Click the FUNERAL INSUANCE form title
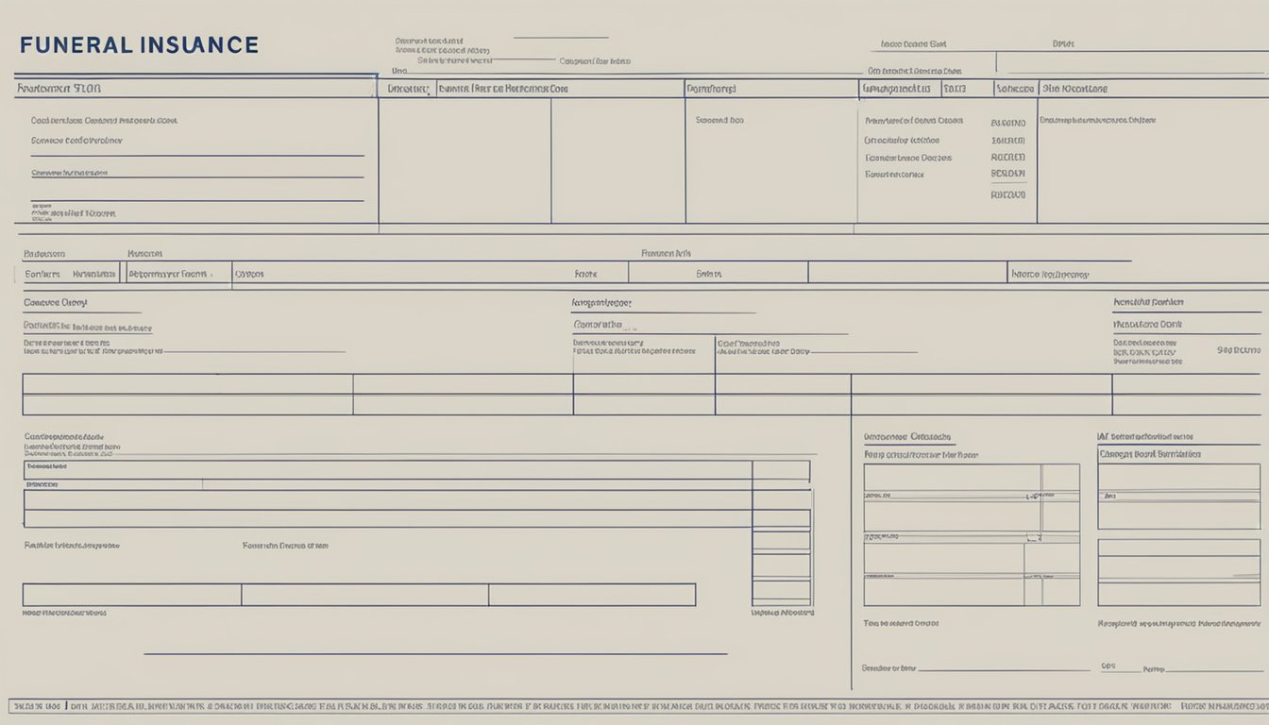1269x725 pixels. (138, 44)
